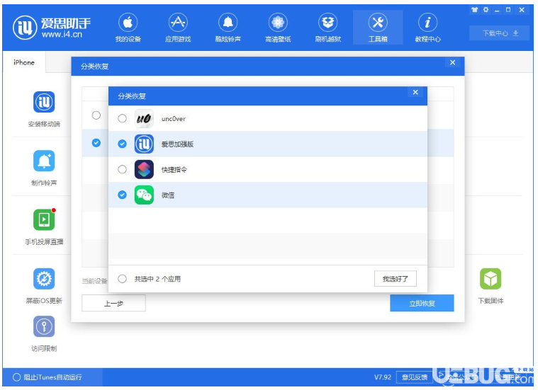Click the skin shirt icon in title bar
Viewport: 538px width, 390px height.
[x=474, y=10]
